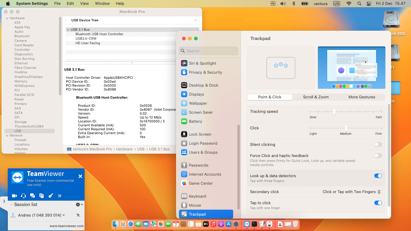Start video in the TeamViewer panel
The image size is (411, 231).
(14, 196)
